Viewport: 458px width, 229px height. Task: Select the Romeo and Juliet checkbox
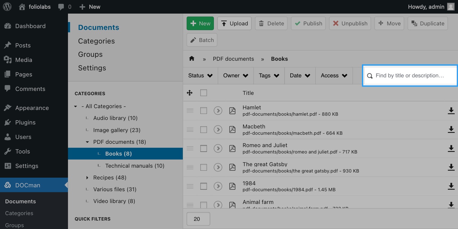click(x=204, y=148)
